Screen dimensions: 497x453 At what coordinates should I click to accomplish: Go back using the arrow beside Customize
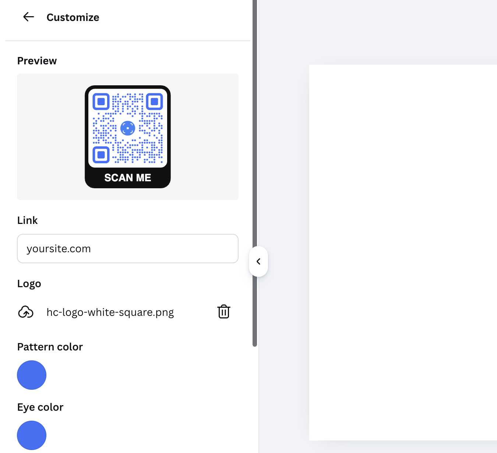[x=28, y=17]
